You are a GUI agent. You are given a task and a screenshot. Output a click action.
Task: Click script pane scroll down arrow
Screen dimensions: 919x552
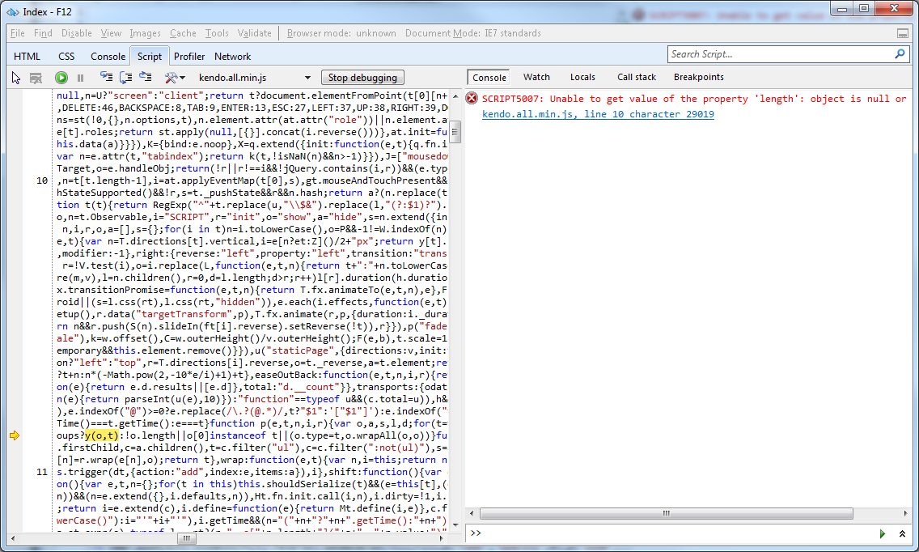pyautogui.click(x=455, y=524)
